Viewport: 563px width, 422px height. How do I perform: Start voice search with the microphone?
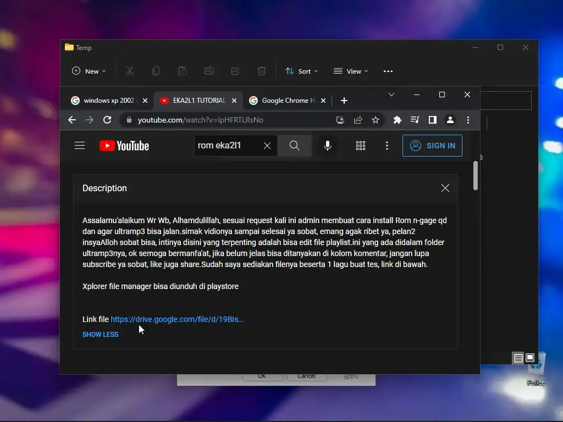(x=328, y=146)
